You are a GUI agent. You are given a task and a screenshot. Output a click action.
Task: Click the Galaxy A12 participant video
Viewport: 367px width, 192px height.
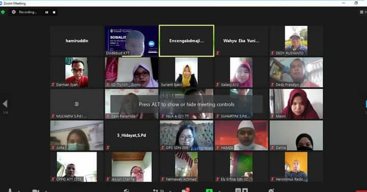tap(241, 72)
